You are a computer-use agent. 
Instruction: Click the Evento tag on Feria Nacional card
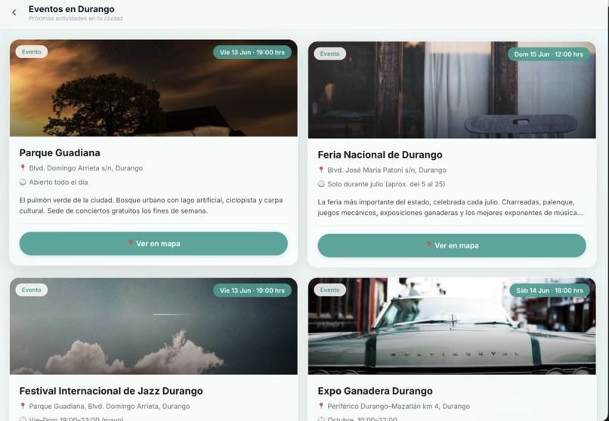click(x=329, y=54)
